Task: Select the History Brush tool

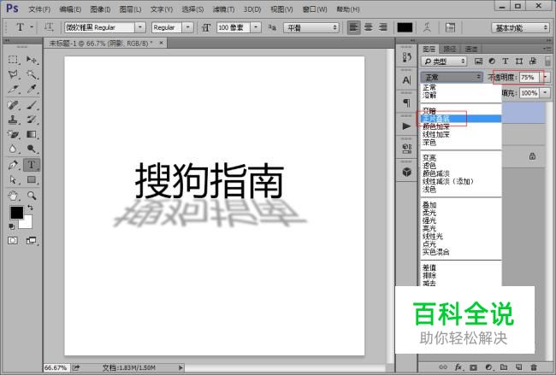Action: [x=32, y=120]
